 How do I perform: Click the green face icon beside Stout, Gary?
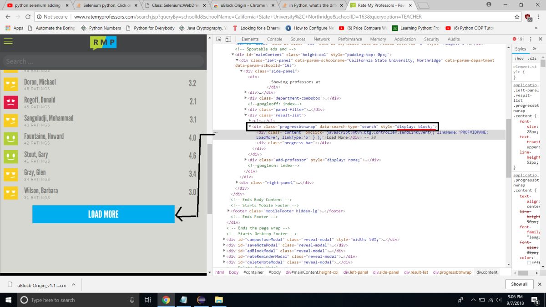point(10,157)
